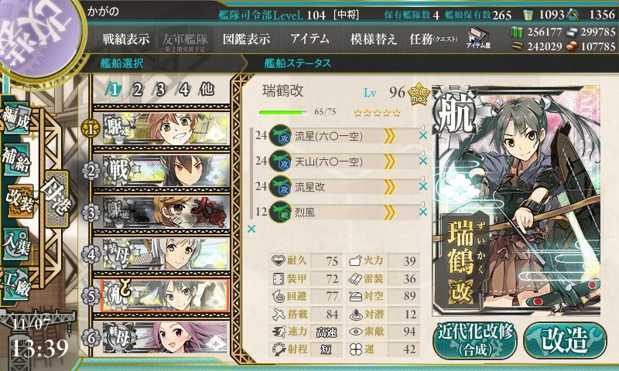Open the 工廠 factory sidebar icon
The image size is (619, 371).
[x=15, y=284]
